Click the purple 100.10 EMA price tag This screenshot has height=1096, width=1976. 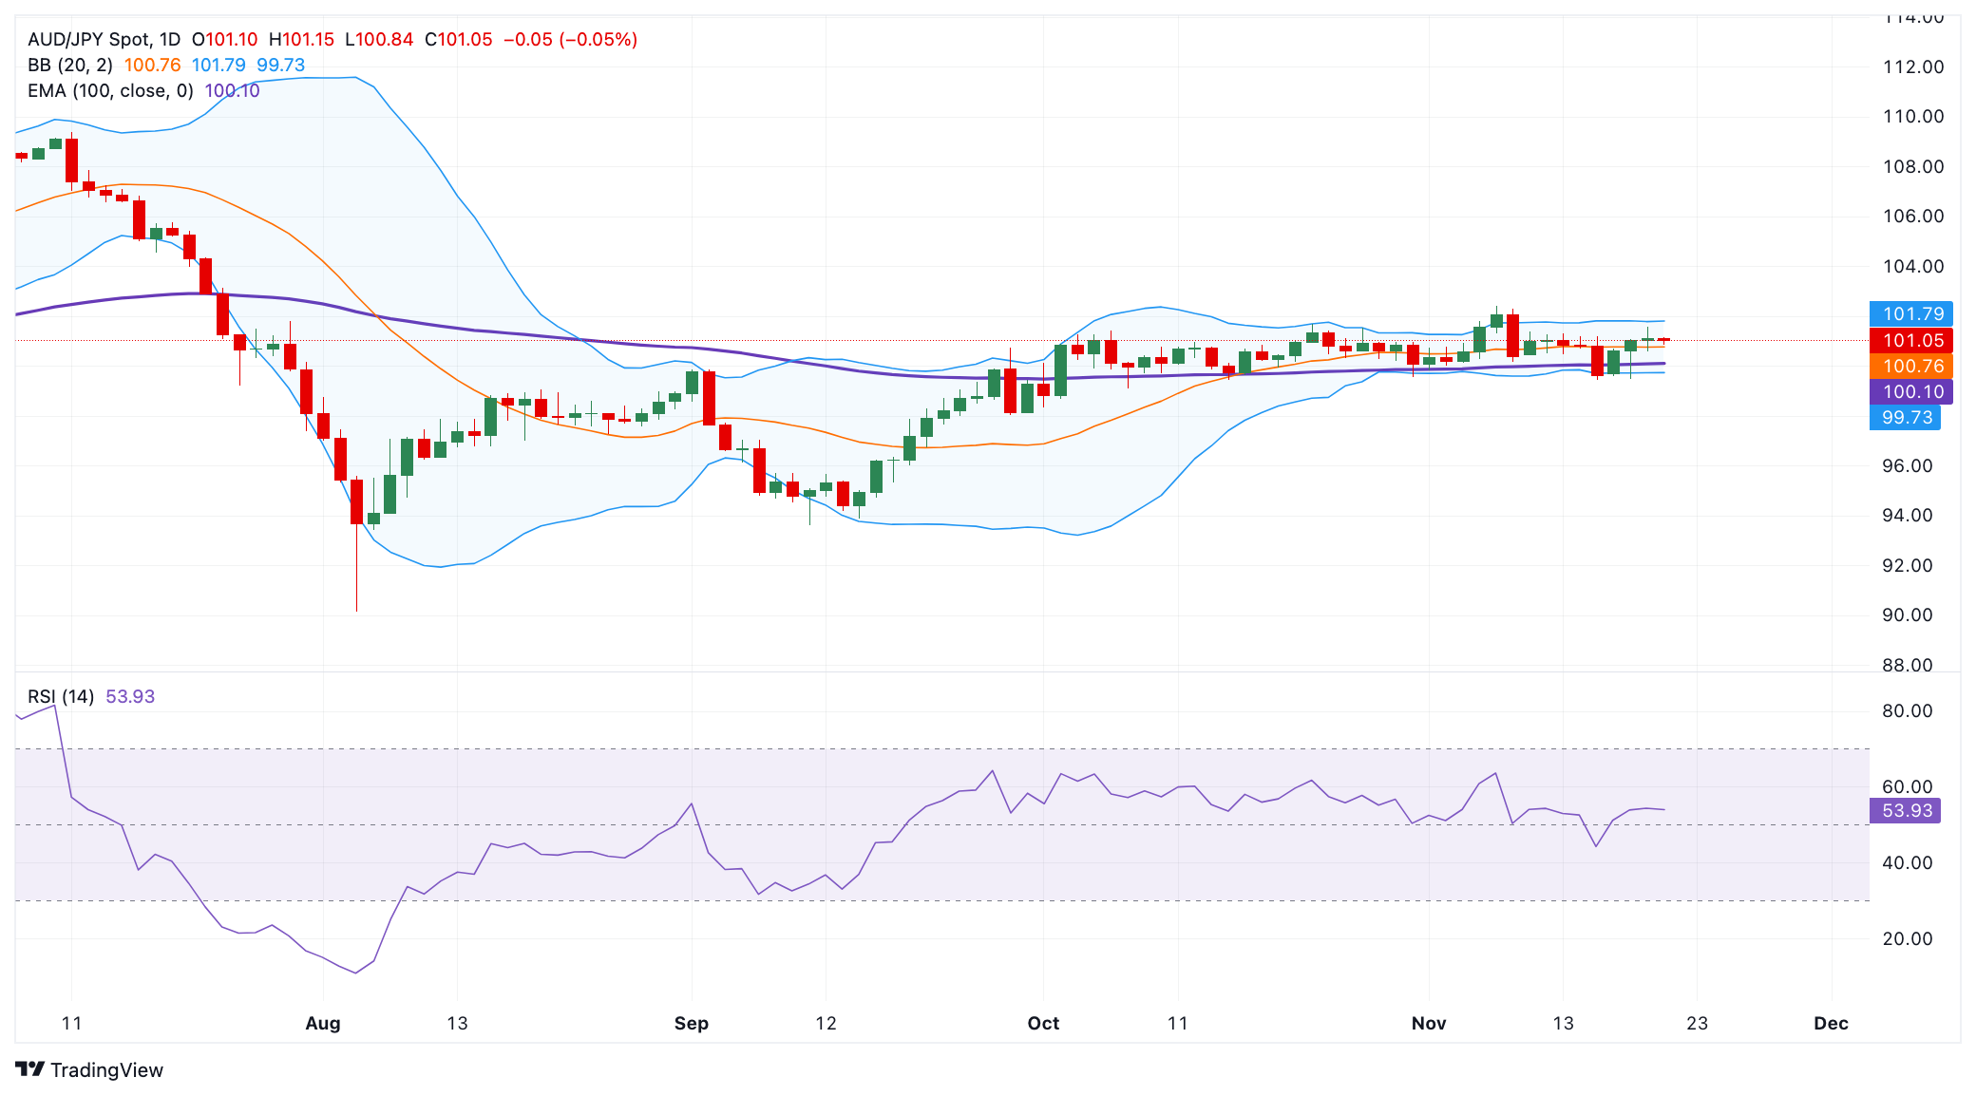tap(1911, 391)
